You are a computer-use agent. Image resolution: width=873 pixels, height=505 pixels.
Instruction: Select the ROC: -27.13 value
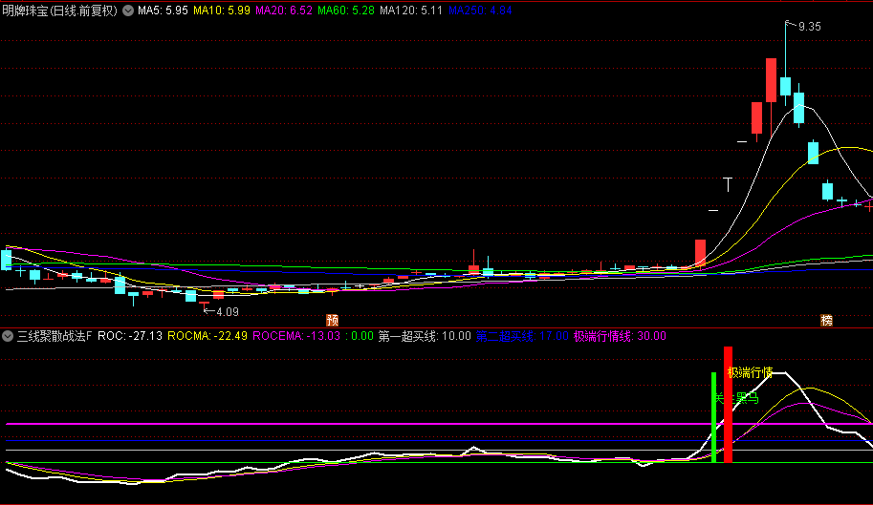[x=130, y=336]
